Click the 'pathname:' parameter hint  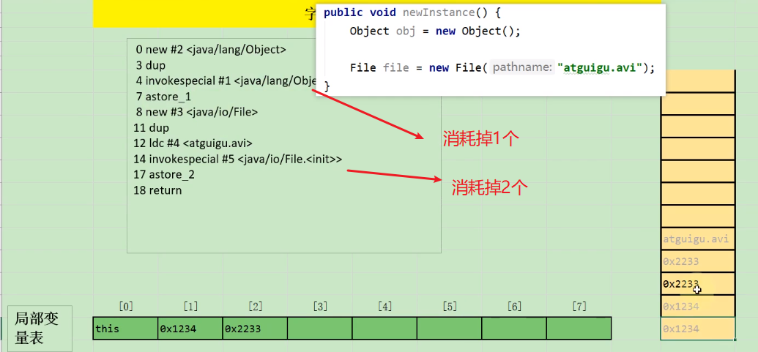click(521, 67)
